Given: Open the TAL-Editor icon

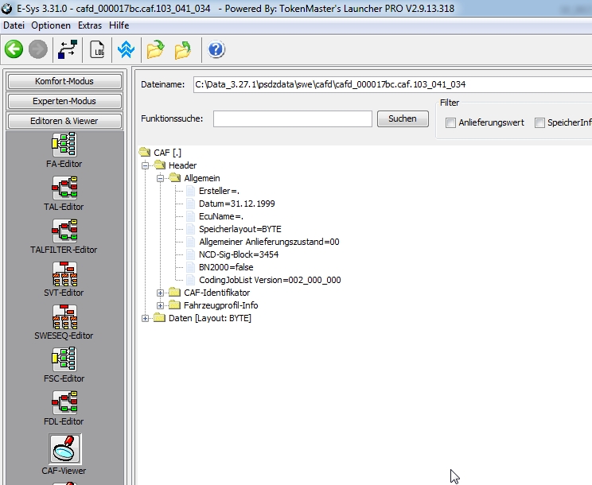Looking at the screenshot, I should click(64, 188).
